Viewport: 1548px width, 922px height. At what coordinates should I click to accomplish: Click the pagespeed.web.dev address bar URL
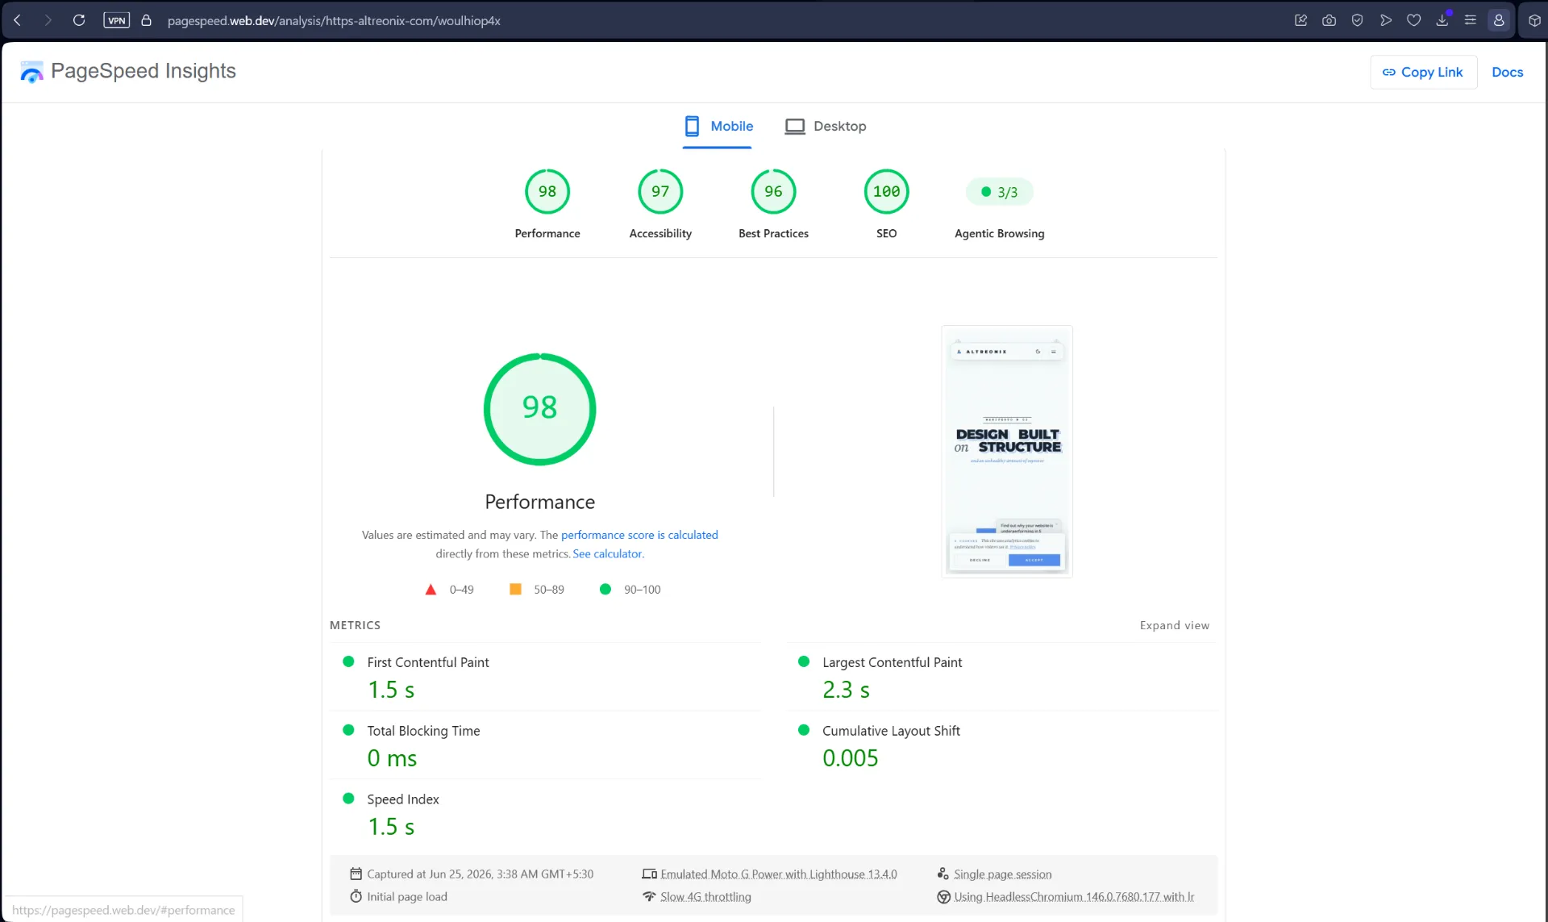[334, 20]
